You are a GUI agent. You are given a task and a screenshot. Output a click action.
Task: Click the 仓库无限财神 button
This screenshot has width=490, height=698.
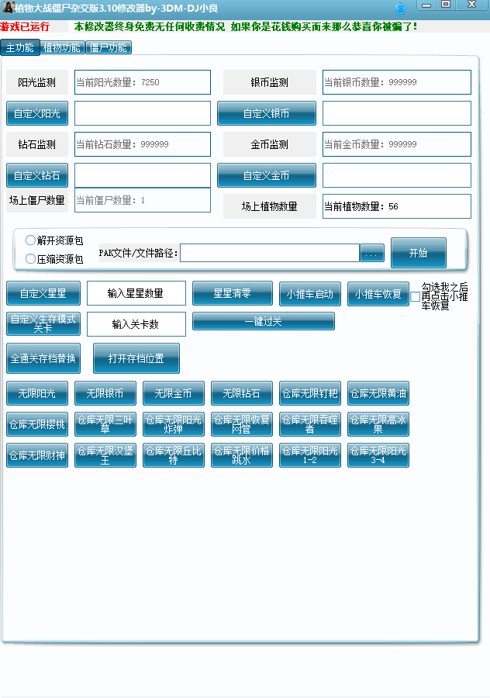point(37,455)
